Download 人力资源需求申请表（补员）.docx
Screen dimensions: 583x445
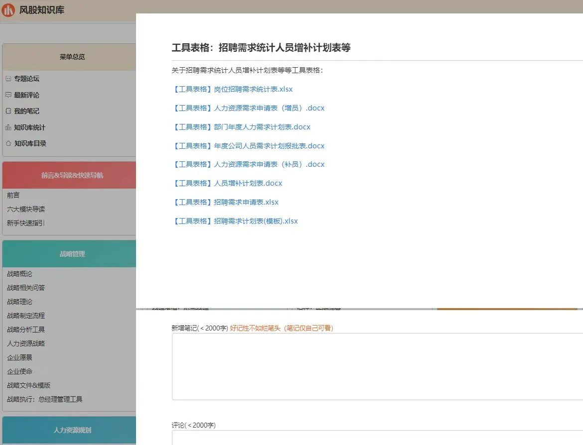point(248,164)
